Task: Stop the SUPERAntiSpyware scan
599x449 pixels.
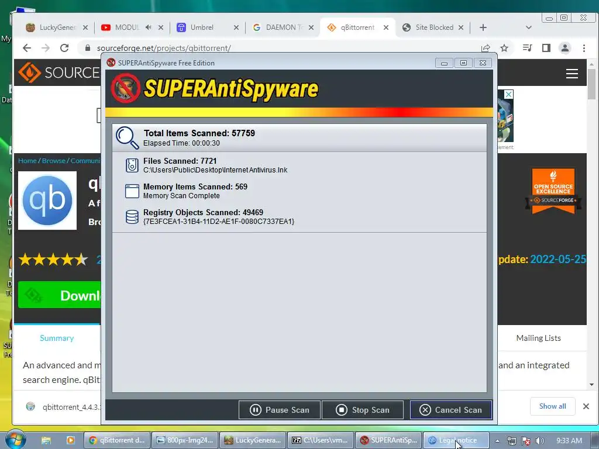Action: pos(363,410)
